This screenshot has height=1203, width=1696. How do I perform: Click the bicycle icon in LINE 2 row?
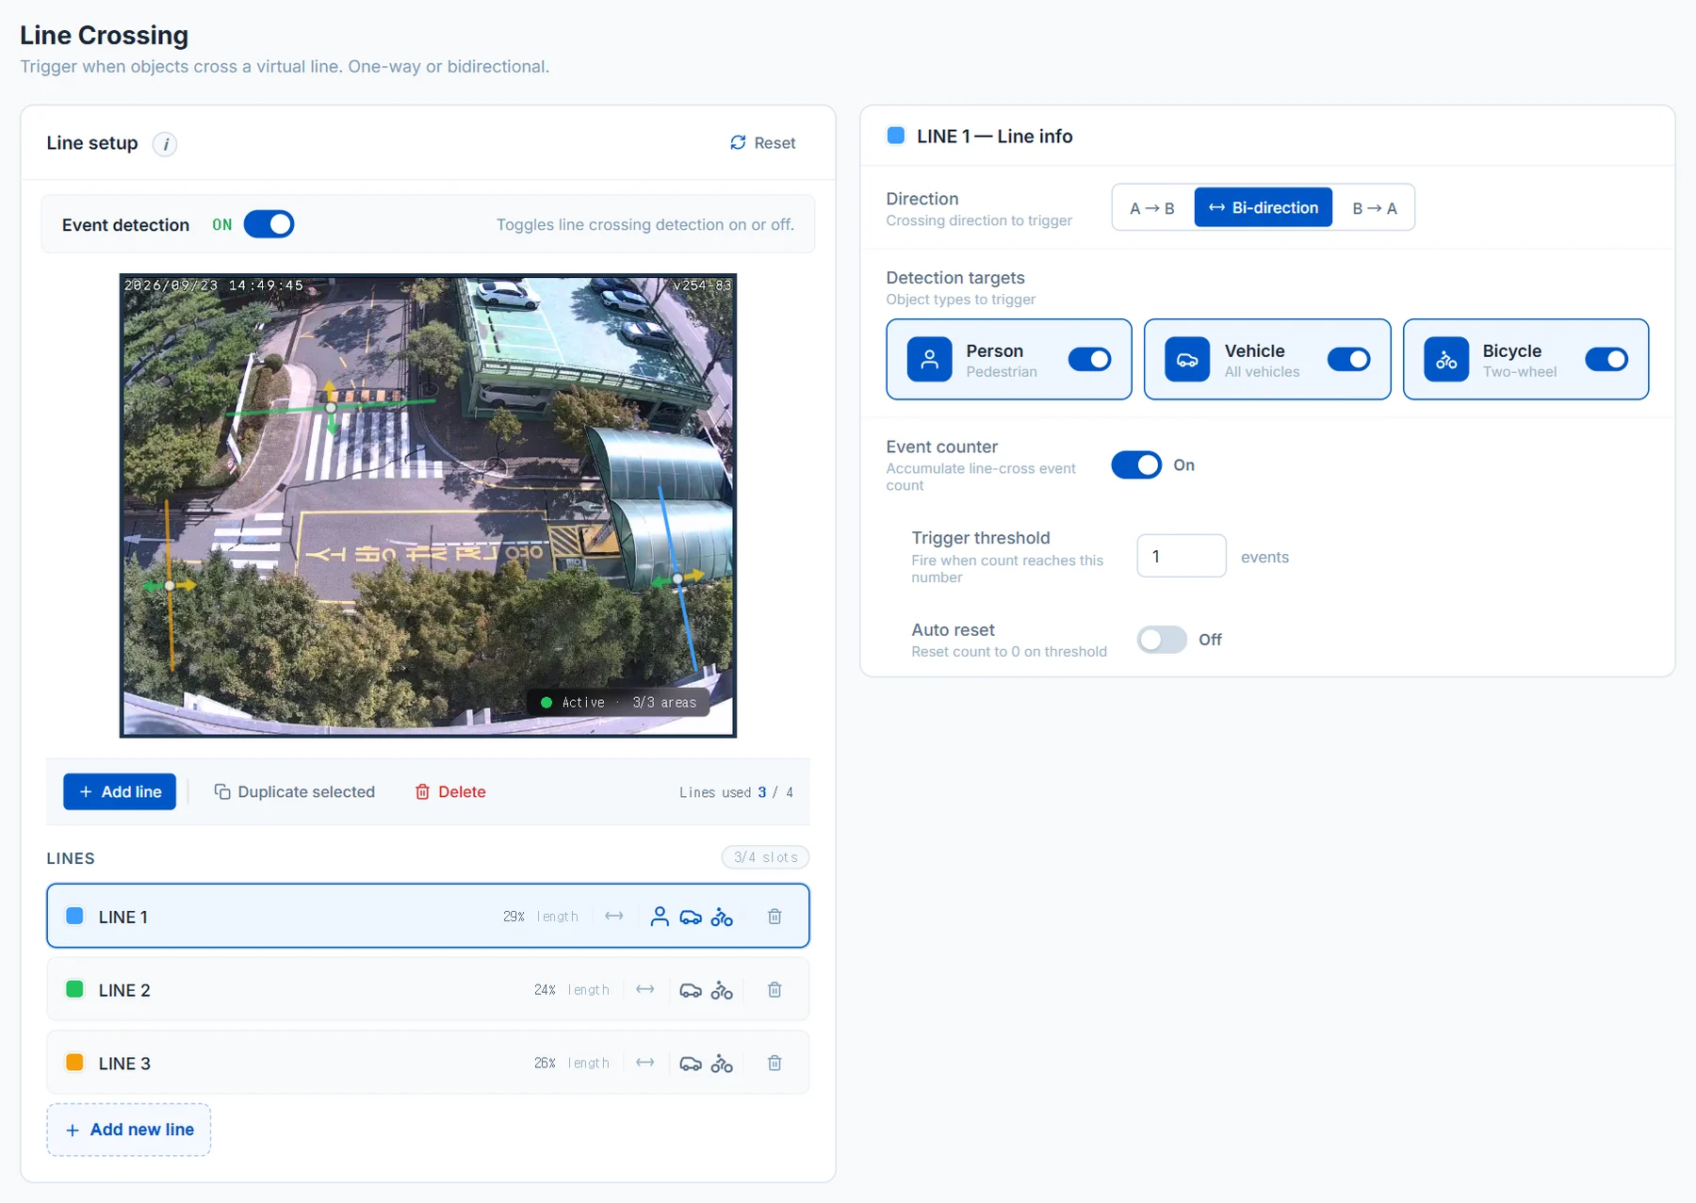tap(722, 990)
